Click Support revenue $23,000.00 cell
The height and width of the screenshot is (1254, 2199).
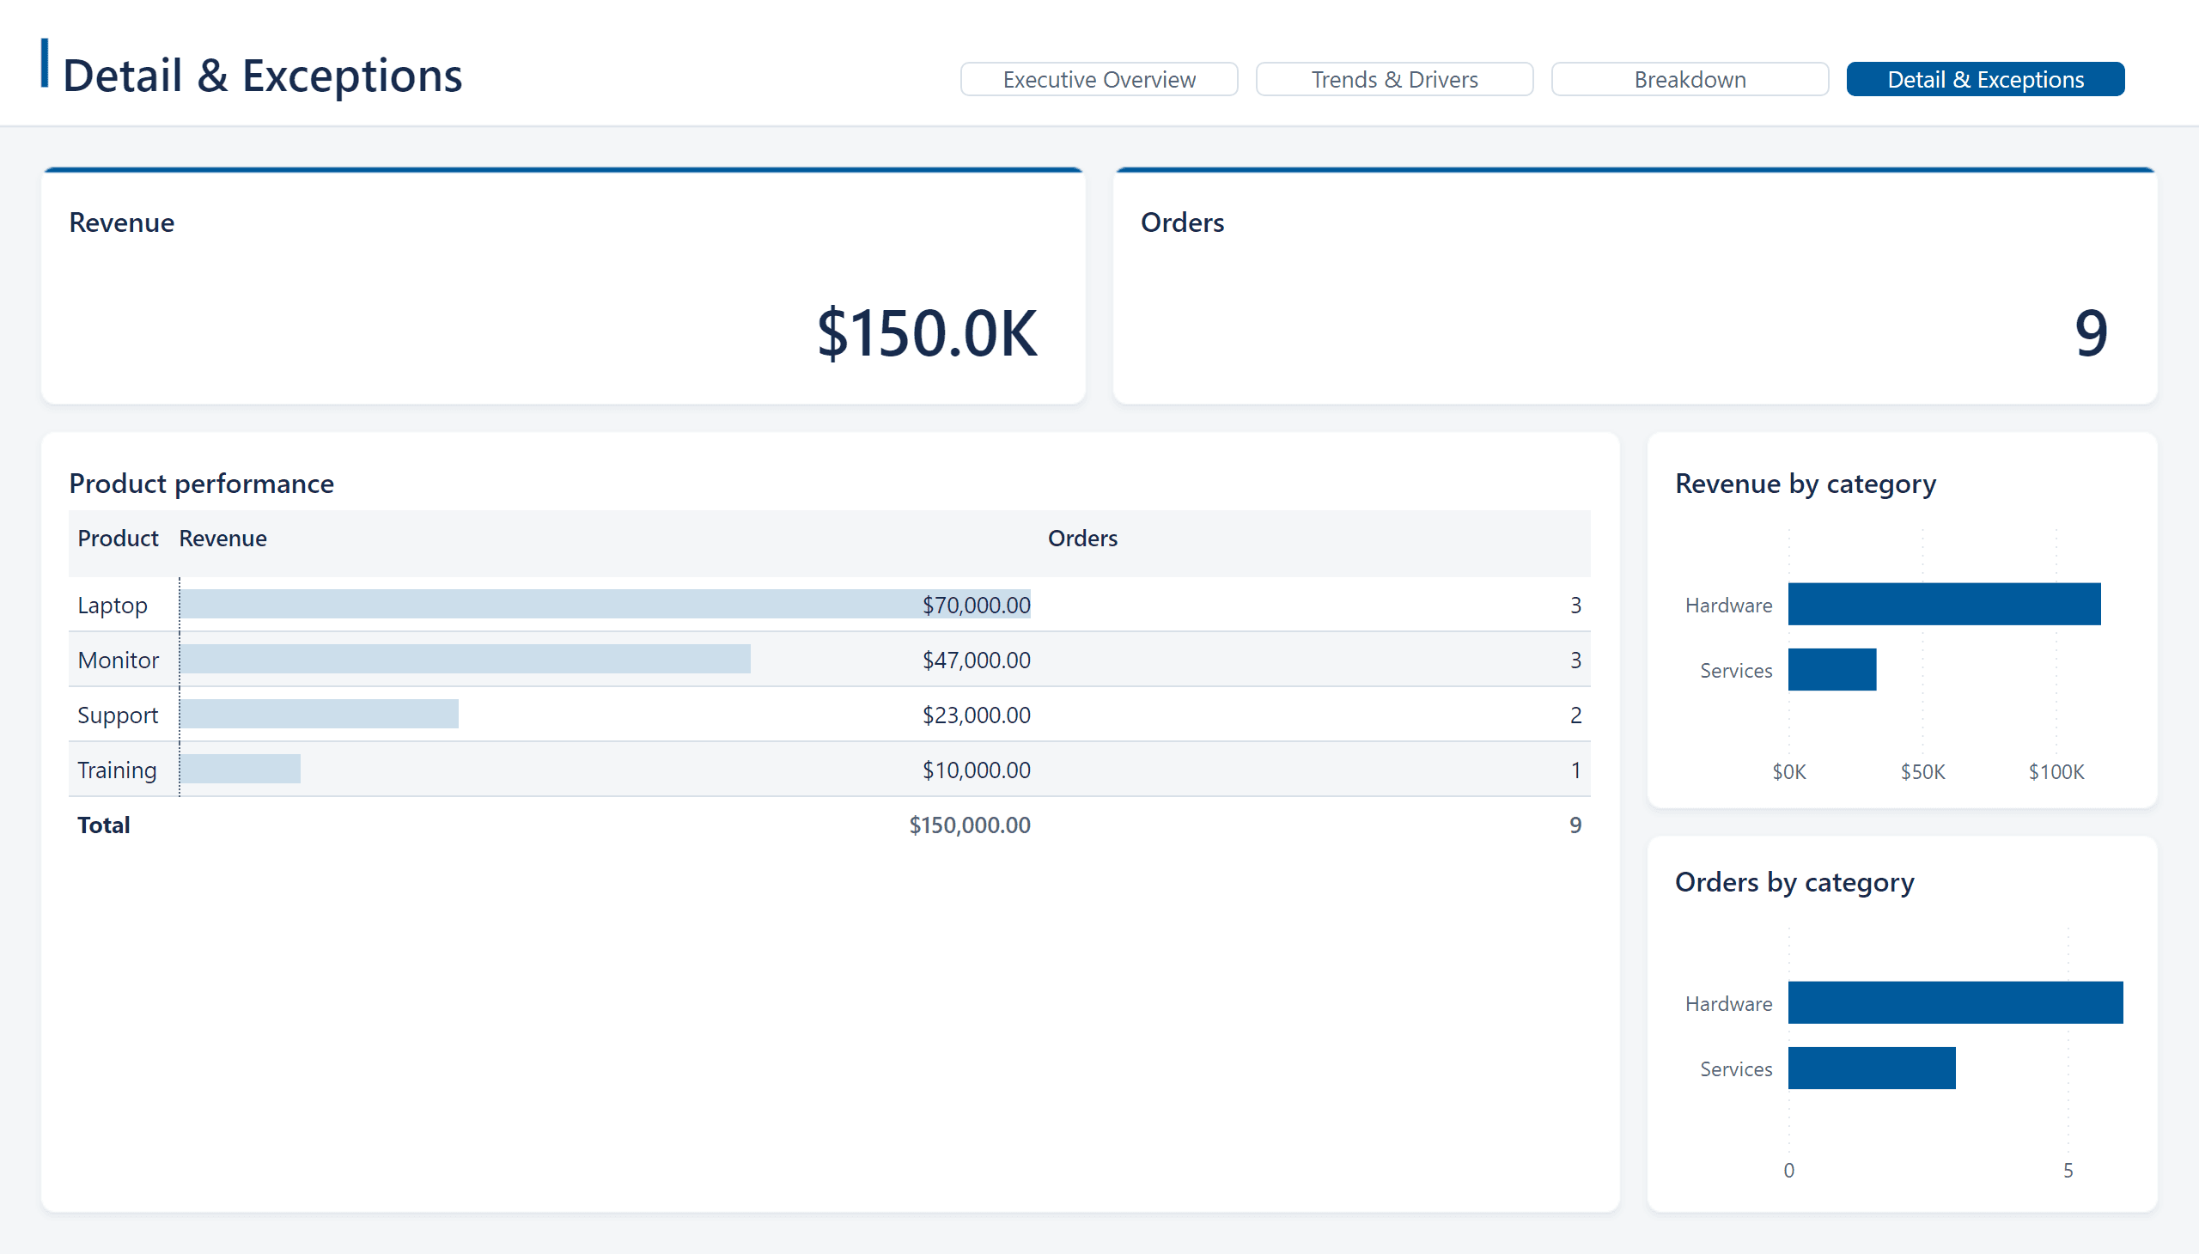pyautogui.click(x=976, y=715)
